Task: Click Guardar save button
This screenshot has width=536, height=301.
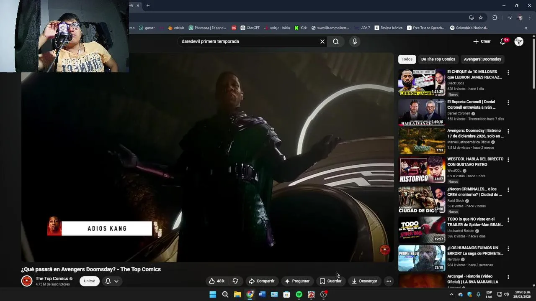Action: click(330, 281)
